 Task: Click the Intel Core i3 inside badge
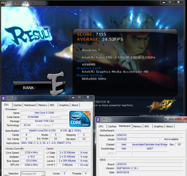(x=80, y=119)
